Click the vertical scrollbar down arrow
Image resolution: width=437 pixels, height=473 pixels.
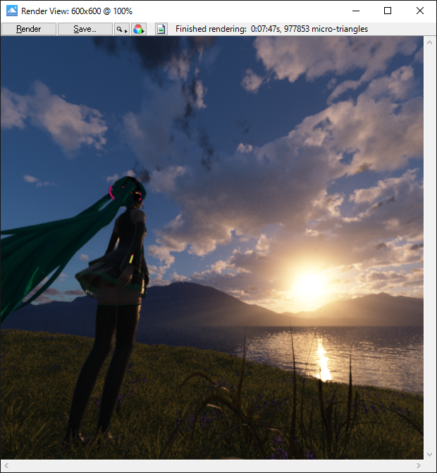(430, 454)
